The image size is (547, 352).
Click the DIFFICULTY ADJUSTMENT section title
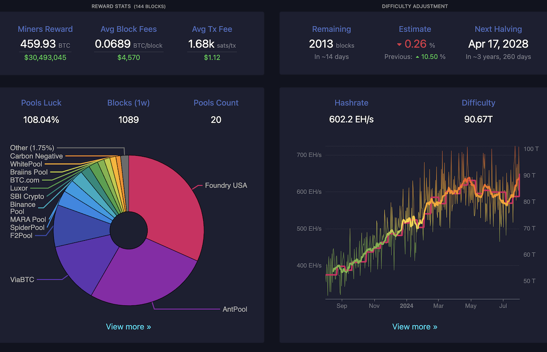click(415, 6)
